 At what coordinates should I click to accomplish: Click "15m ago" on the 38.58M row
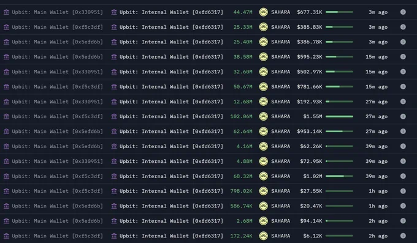377,57
